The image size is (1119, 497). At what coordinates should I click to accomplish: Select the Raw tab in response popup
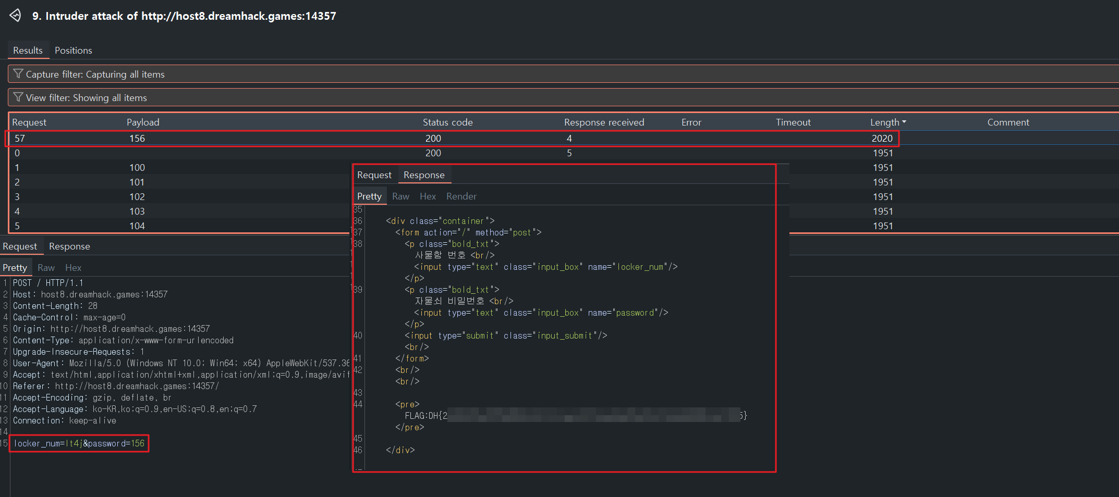point(400,196)
